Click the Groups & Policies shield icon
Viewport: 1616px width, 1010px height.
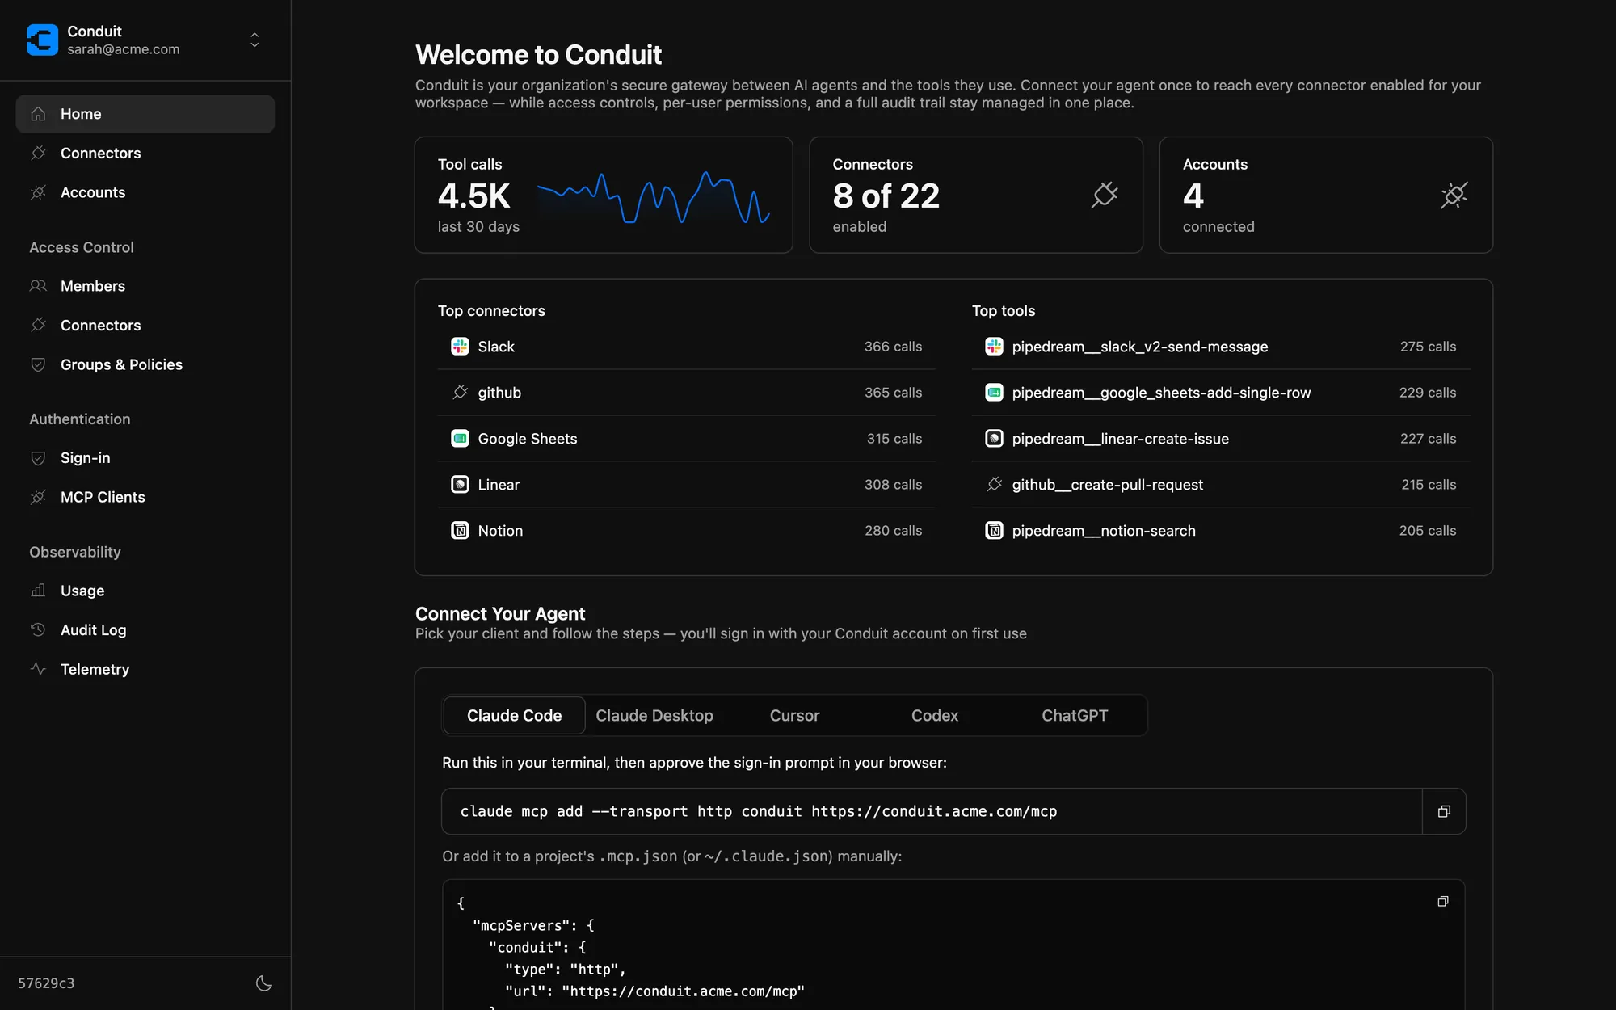[38, 364]
